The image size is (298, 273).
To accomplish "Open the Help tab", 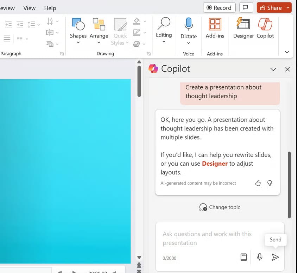I will point(50,8).
